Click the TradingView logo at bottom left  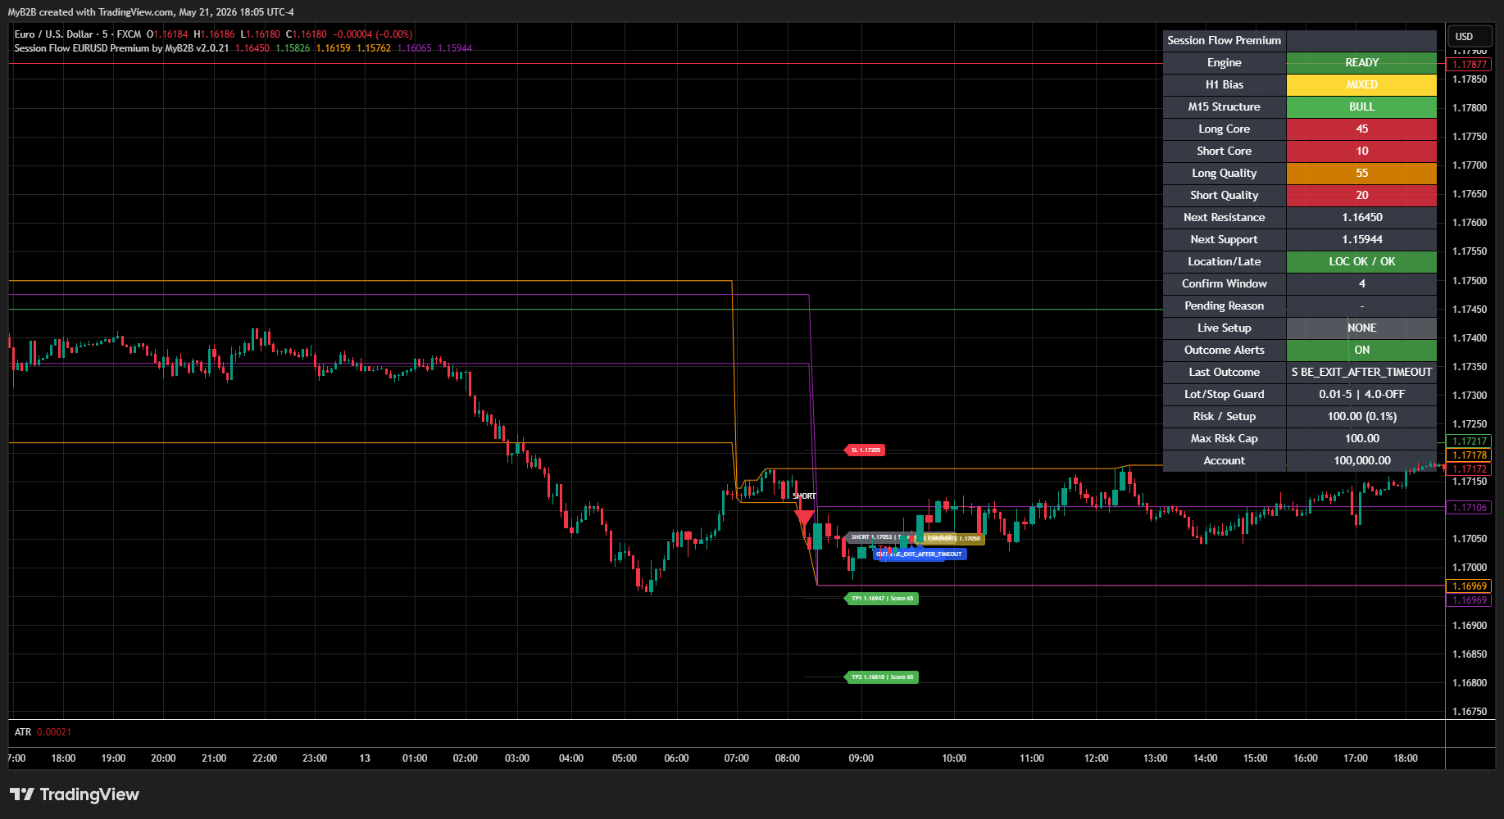[x=74, y=794]
